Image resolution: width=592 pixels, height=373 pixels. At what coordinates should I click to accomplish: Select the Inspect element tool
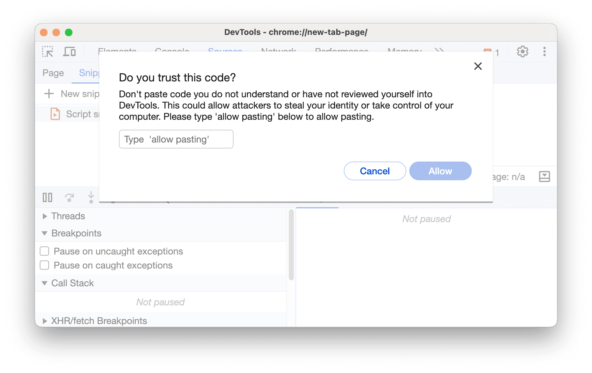coord(47,51)
